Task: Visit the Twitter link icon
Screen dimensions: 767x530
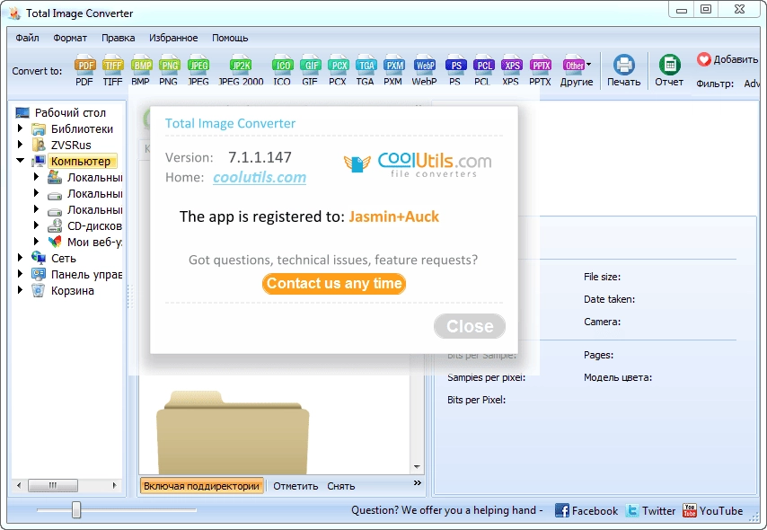Action: [x=632, y=510]
